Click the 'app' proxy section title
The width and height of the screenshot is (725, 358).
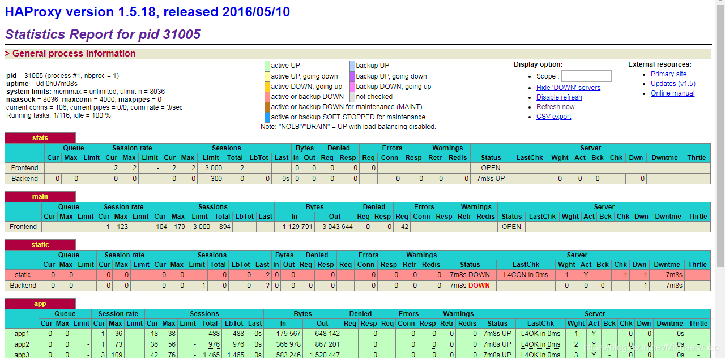coord(40,304)
